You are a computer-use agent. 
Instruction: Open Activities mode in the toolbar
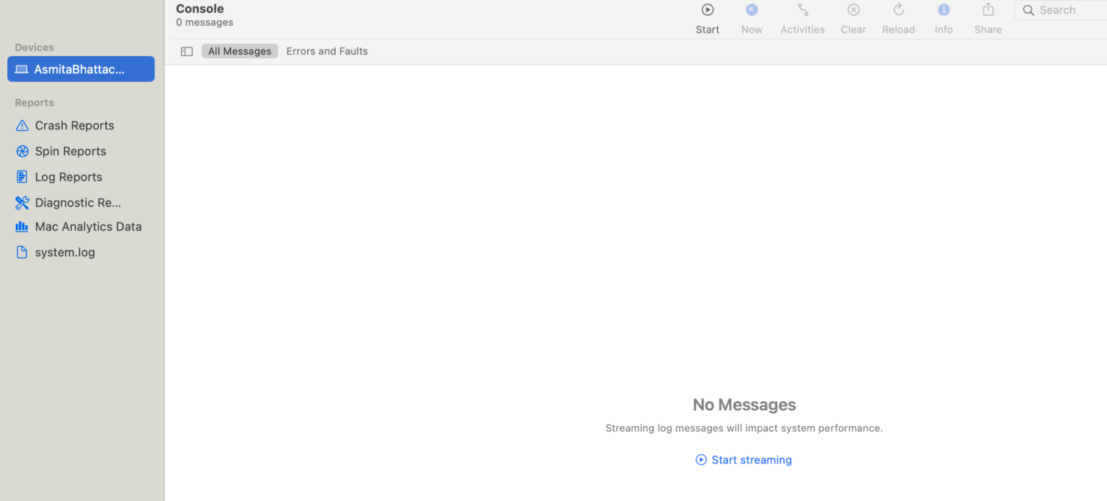pyautogui.click(x=802, y=10)
